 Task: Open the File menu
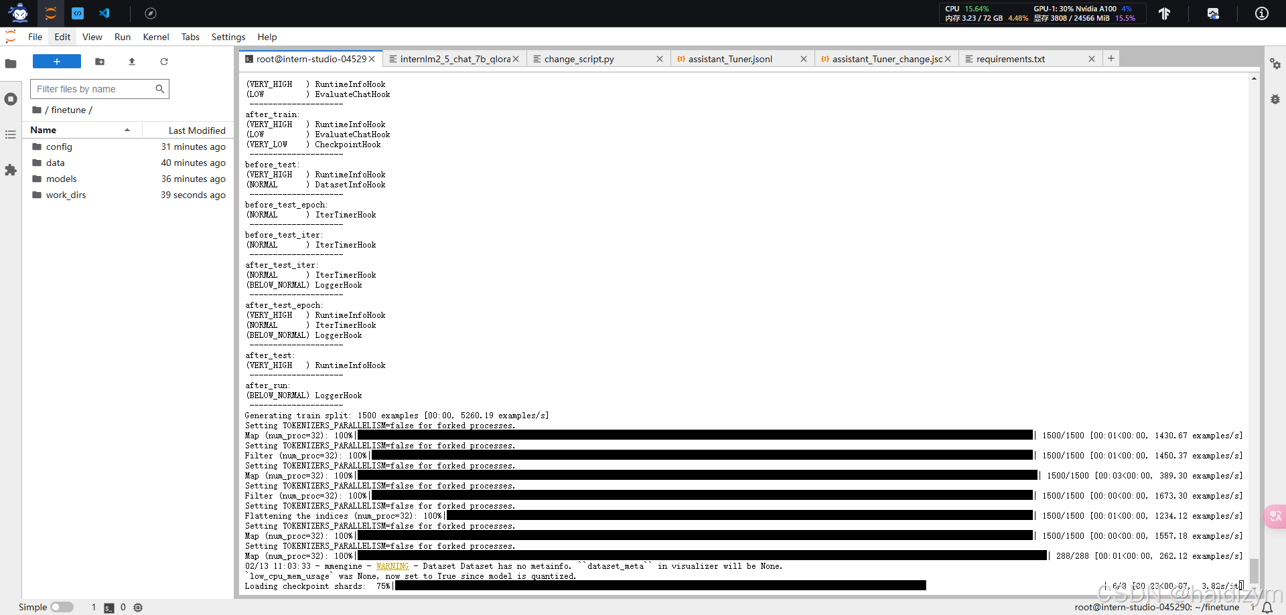click(35, 37)
